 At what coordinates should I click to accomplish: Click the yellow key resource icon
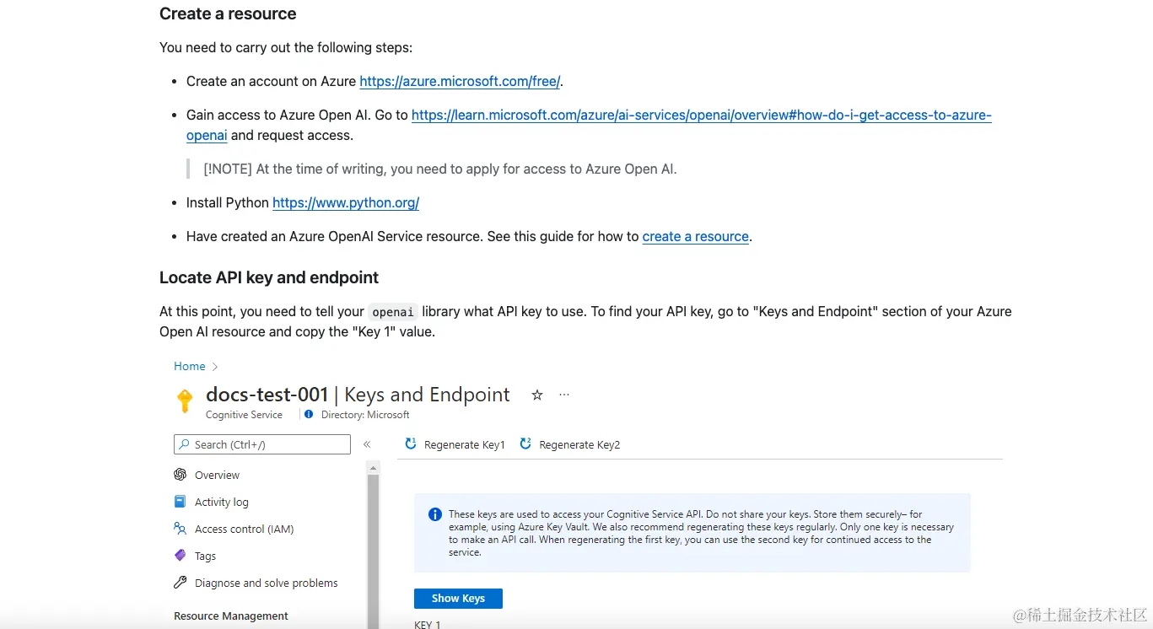tap(185, 401)
